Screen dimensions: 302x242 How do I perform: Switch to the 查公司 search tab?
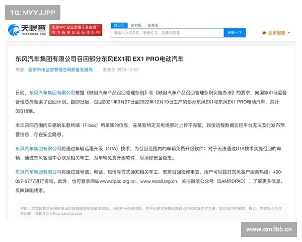(x=119, y=25)
